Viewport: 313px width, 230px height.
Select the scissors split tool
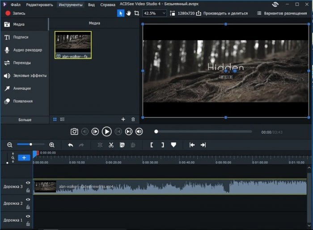click(x=111, y=145)
